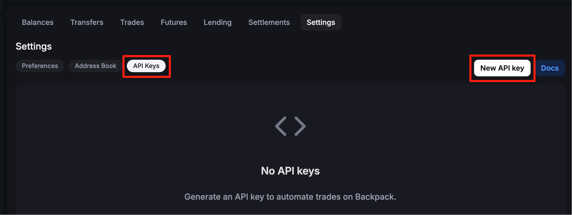Click the 'Generate an API key' phrase
The height and width of the screenshot is (215, 572).
[x=224, y=197]
